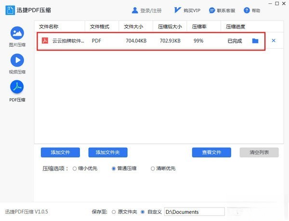Viewport: 289px width, 221px height.
Task: Click the 文件名称 column header
Action: click(49, 26)
